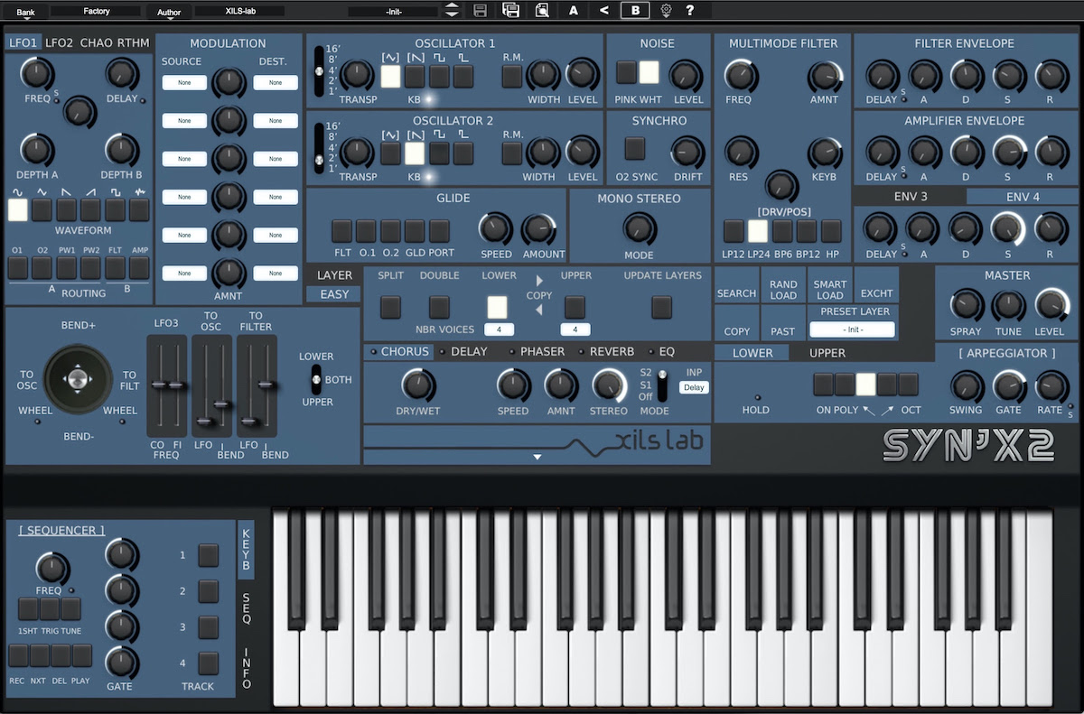Viewport: 1084px width, 714px height.
Task: Click the settings gear icon in the toolbar
Action: (x=664, y=10)
